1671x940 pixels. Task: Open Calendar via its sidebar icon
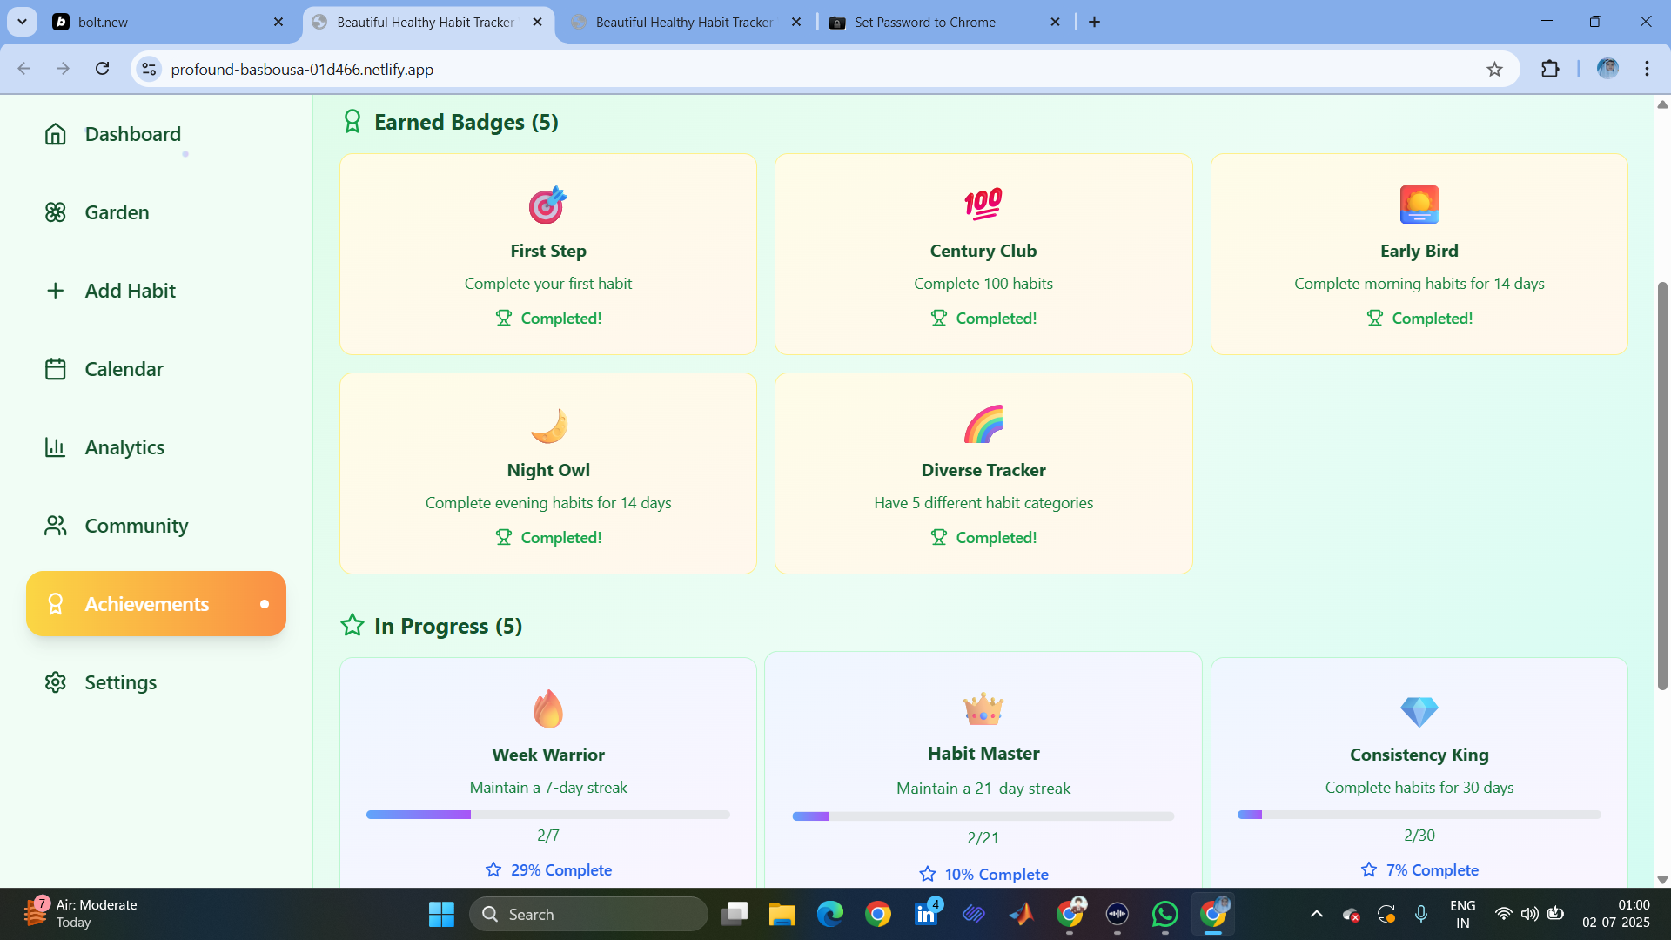point(55,369)
